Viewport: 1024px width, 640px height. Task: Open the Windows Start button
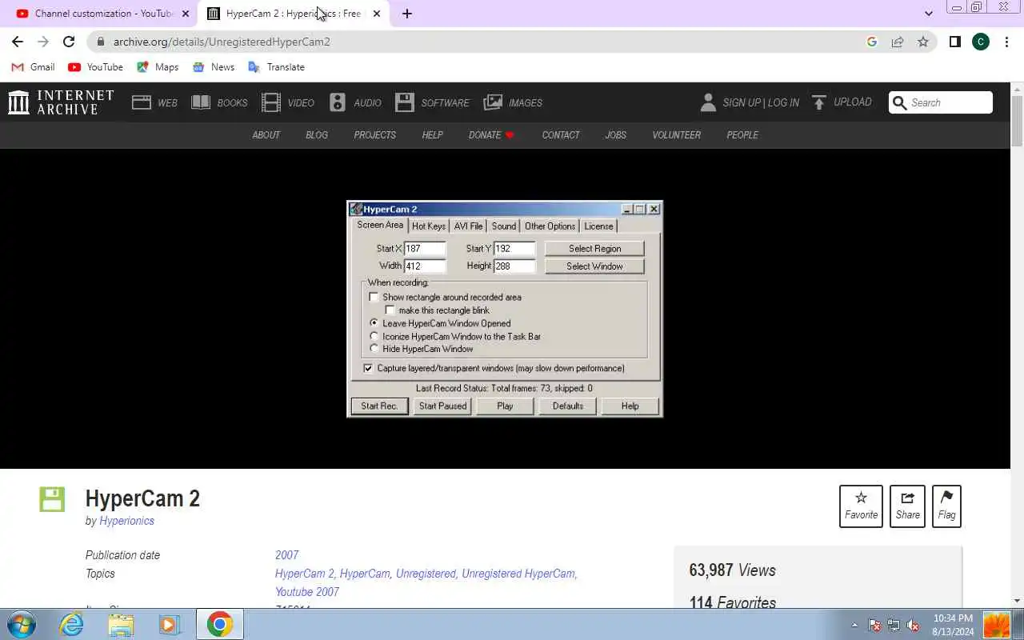(x=22, y=624)
